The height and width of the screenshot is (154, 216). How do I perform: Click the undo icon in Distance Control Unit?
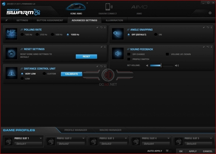[x=101, y=66]
